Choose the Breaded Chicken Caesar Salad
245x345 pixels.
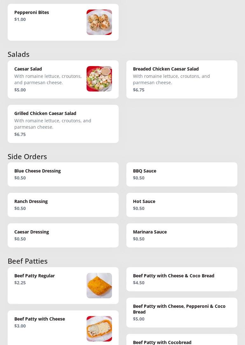coord(181,79)
